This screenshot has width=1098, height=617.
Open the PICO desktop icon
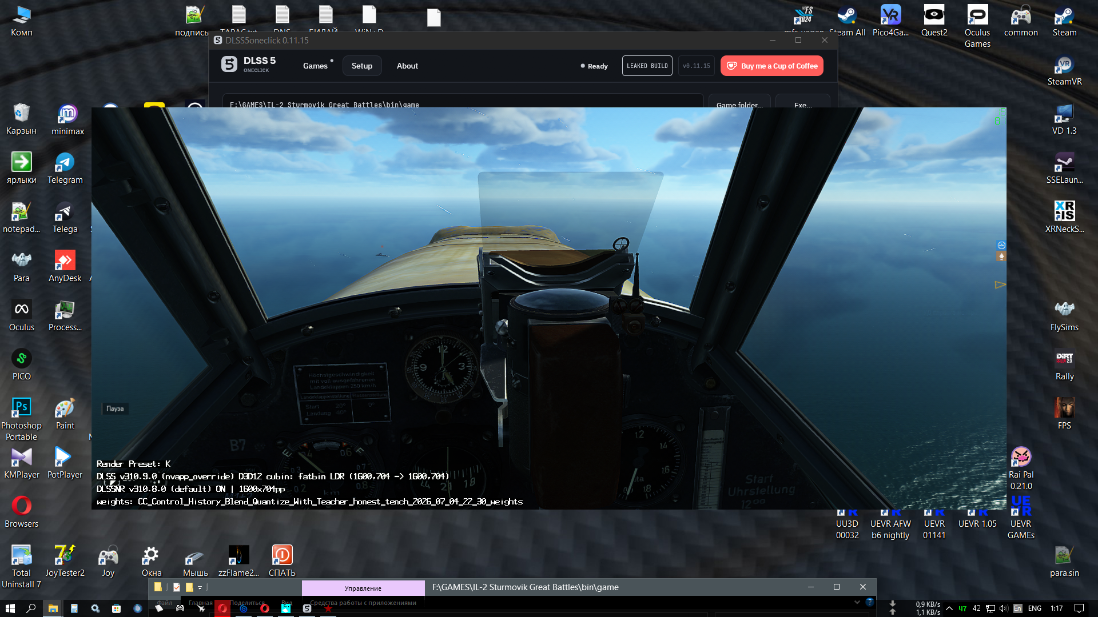pyautogui.click(x=21, y=365)
